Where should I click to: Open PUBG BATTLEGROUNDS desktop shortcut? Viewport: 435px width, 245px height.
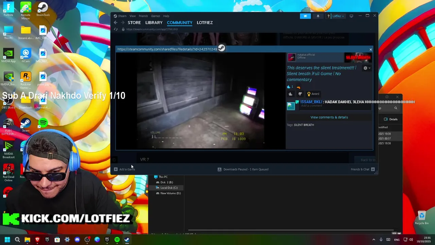[x=8, y=127]
